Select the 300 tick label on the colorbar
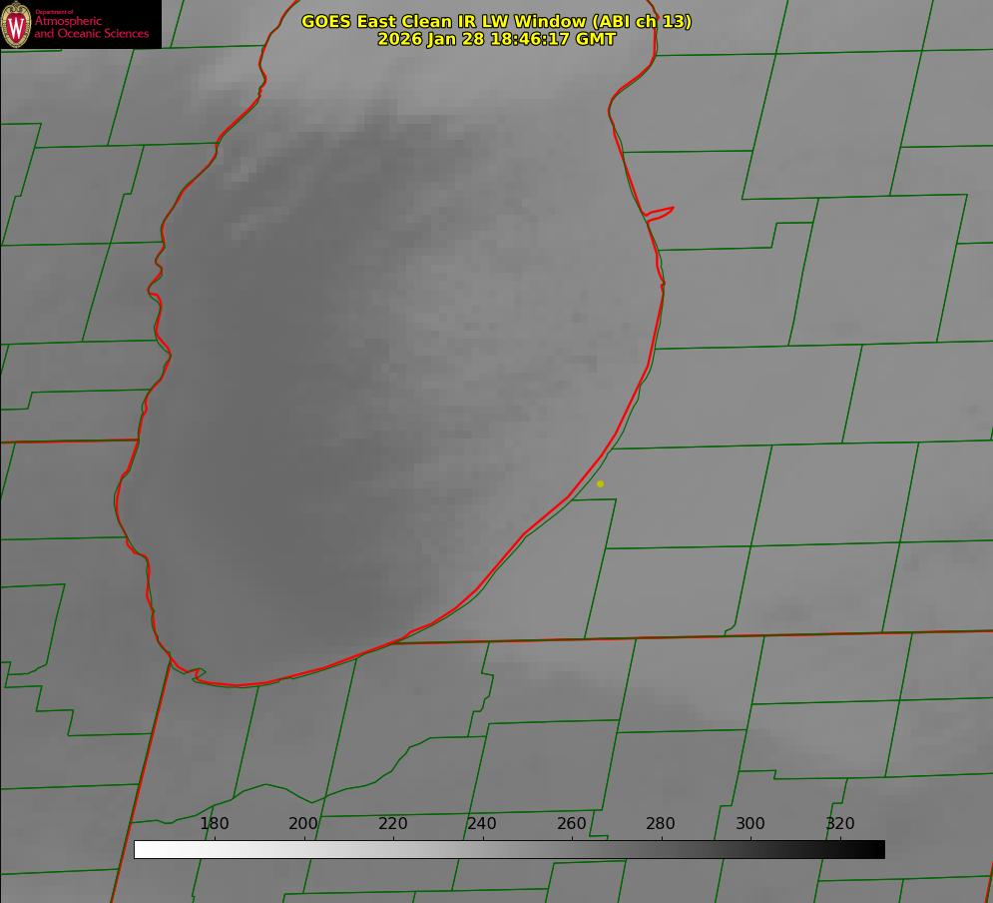993x903 pixels. 750,823
